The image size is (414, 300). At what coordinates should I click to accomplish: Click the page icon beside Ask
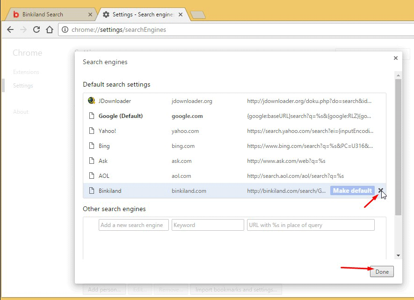pos(92,161)
